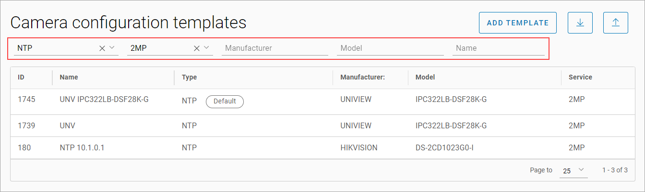
Task: Click the upload templates icon button
Action: [616, 23]
